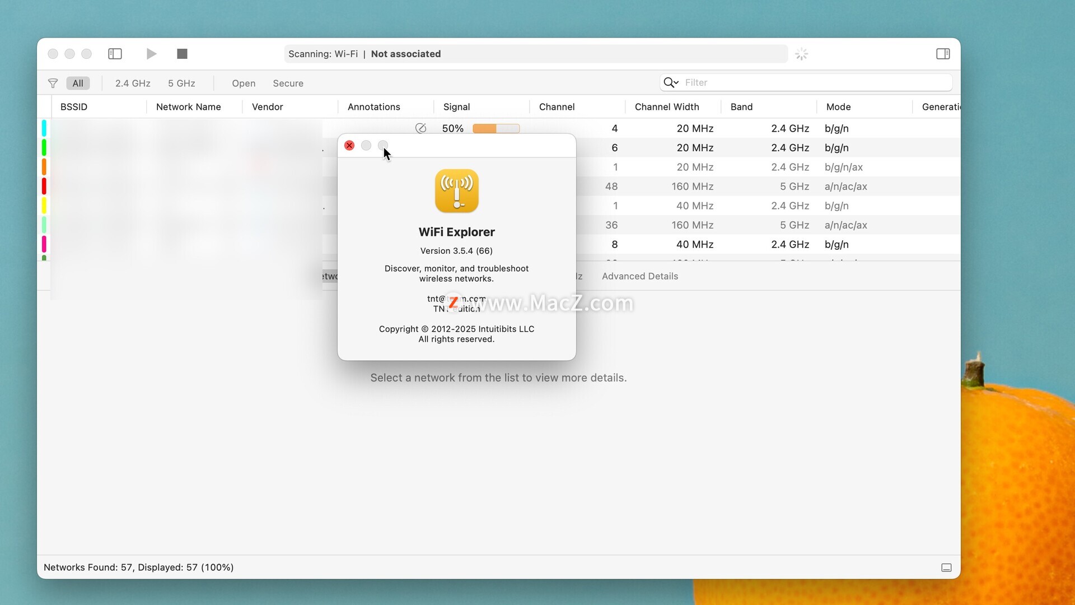The image size is (1075, 605).
Task: Sort by Signal column header
Action: pyautogui.click(x=456, y=106)
